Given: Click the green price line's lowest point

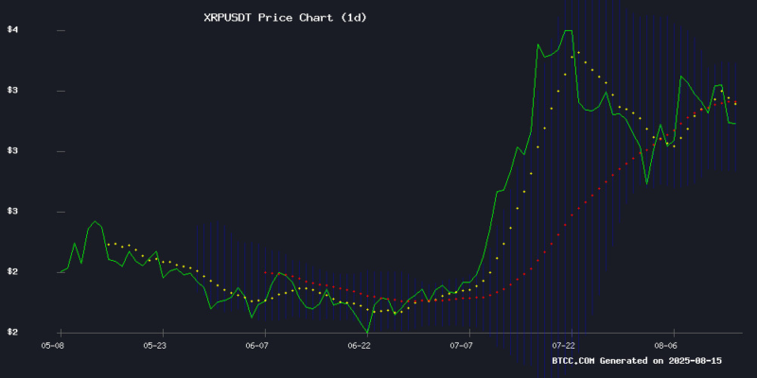Looking at the screenshot, I should click(367, 332).
